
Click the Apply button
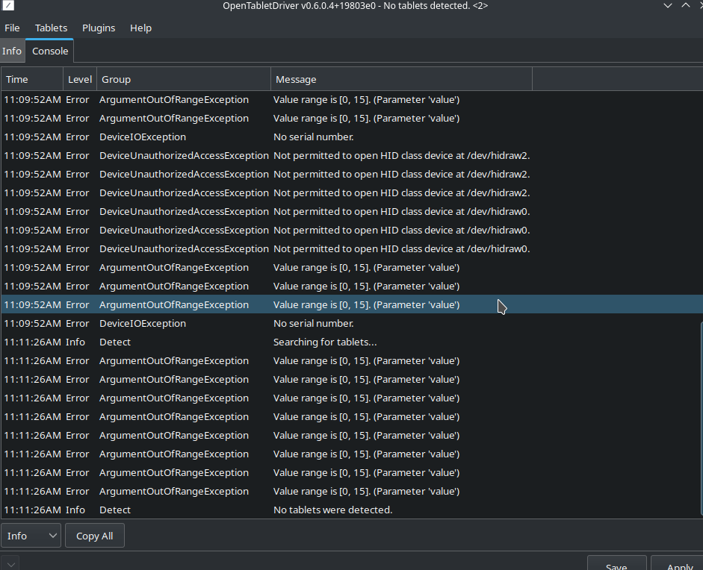(678, 565)
